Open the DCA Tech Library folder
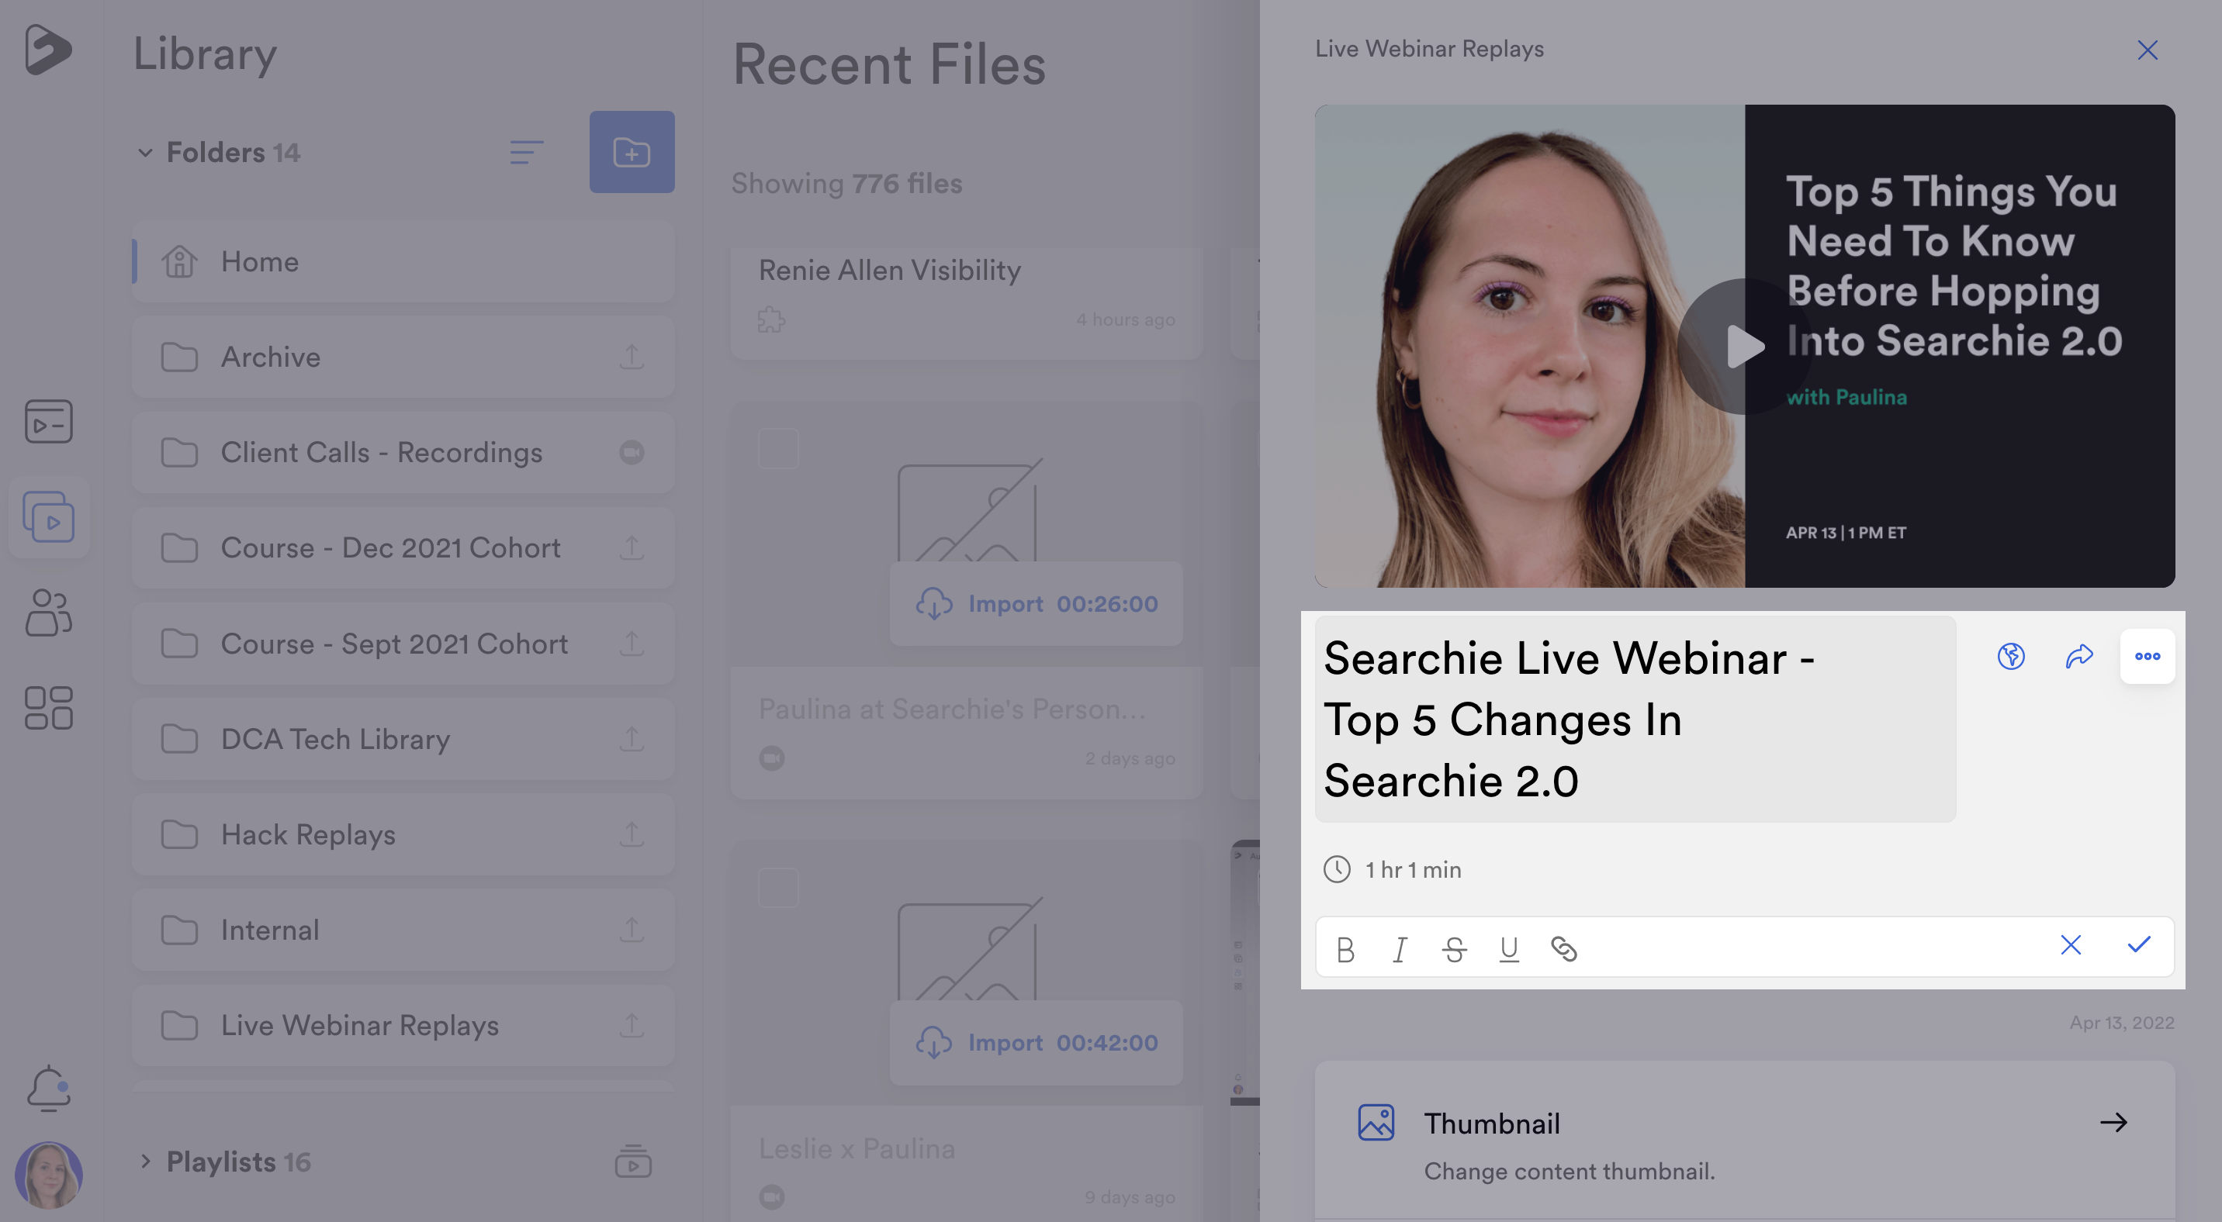 click(403, 740)
